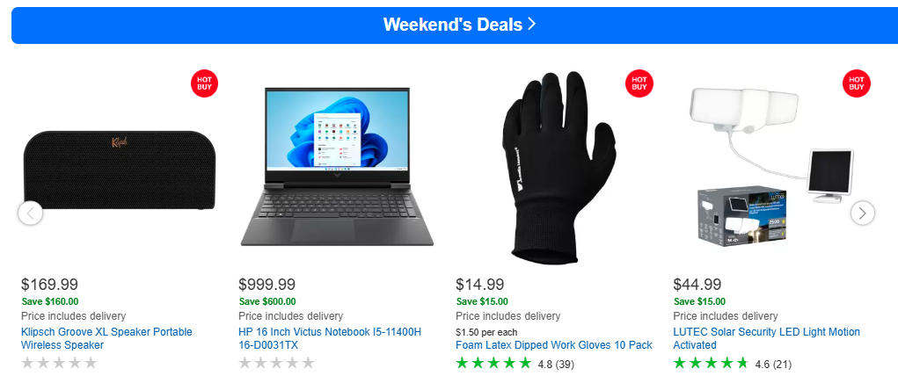Click Hot Buy badge on work gloves
The width and height of the screenshot is (898, 376).
[639, 83]
